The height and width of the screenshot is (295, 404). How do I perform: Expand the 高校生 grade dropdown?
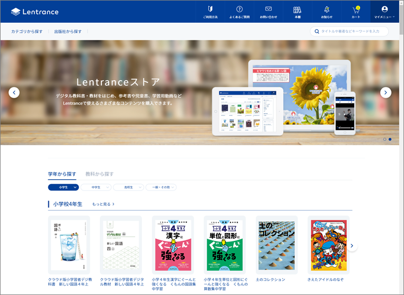[128, 187]
